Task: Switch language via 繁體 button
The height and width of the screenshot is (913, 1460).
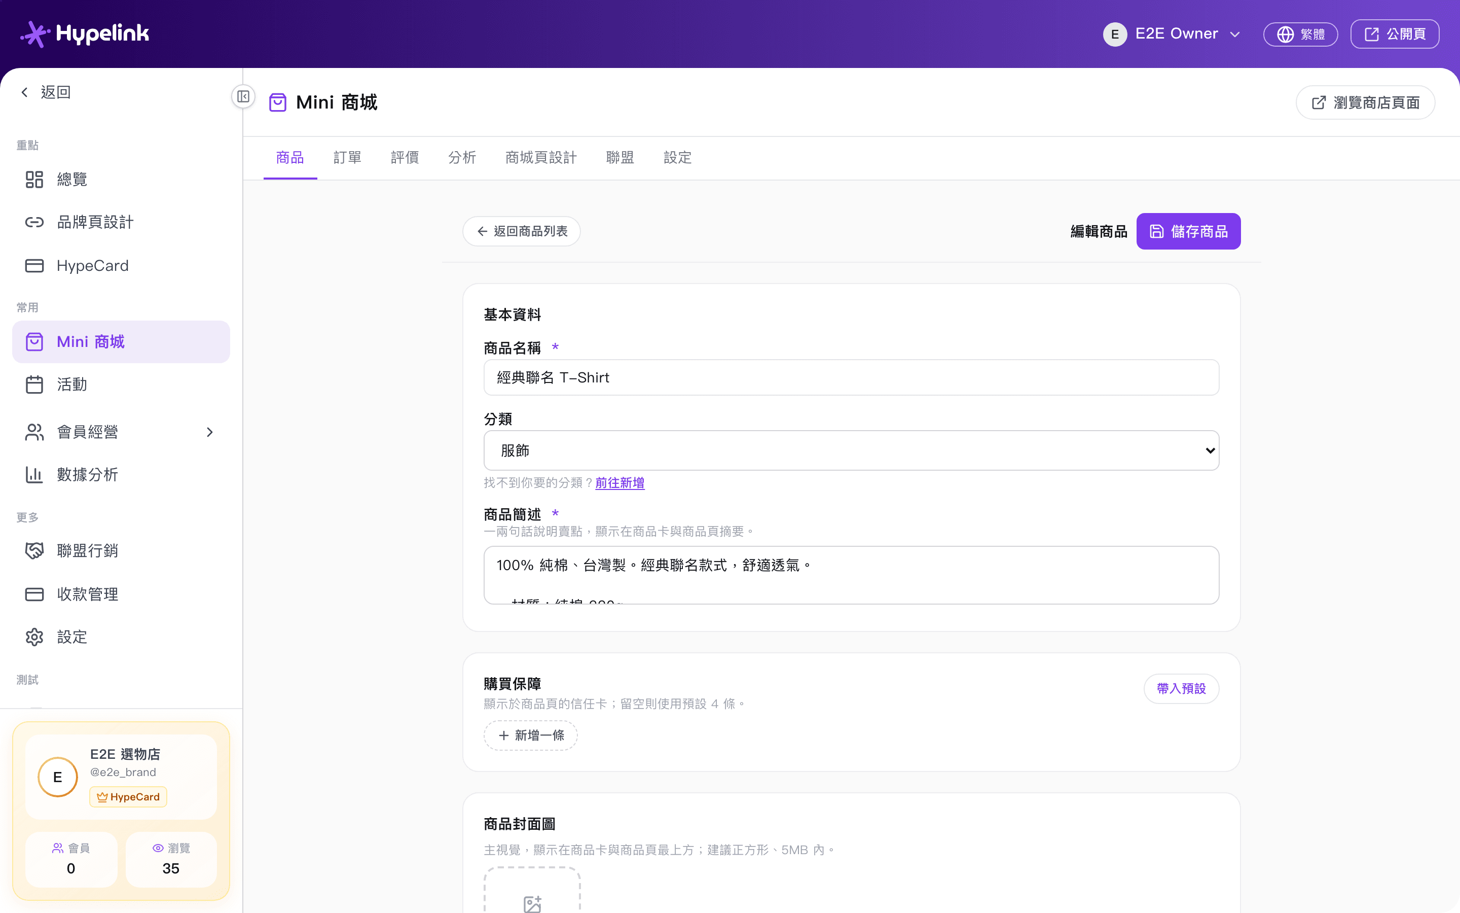Action: (x=1301, y=34)
